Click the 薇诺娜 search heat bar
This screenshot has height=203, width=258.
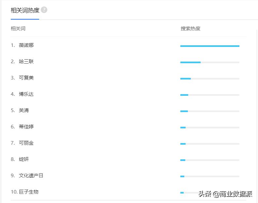[x=210, y=46]
